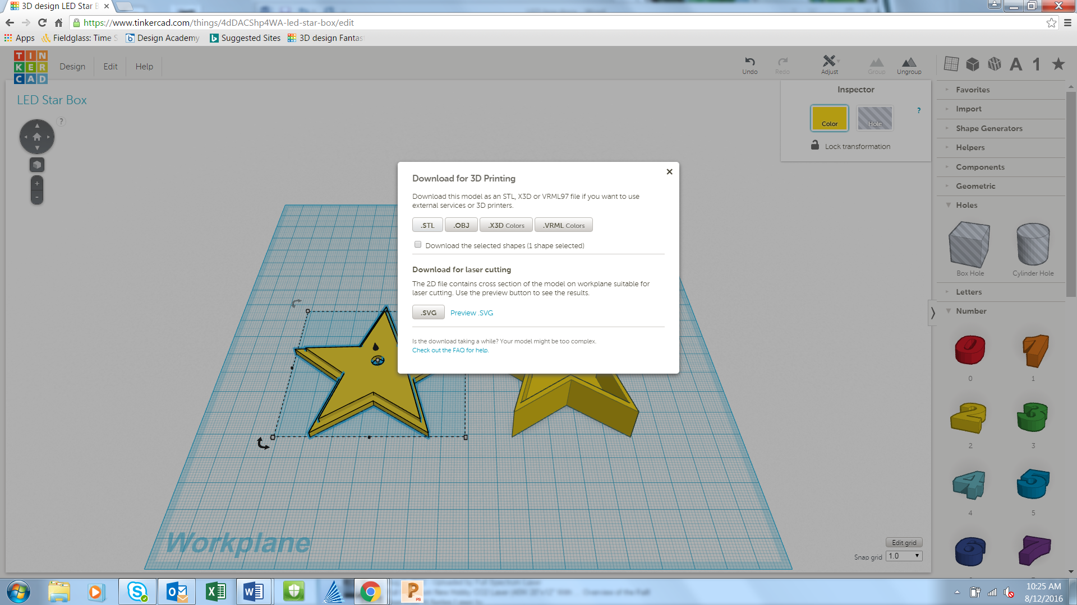Toggle the Hole option in Inspector

875,118
